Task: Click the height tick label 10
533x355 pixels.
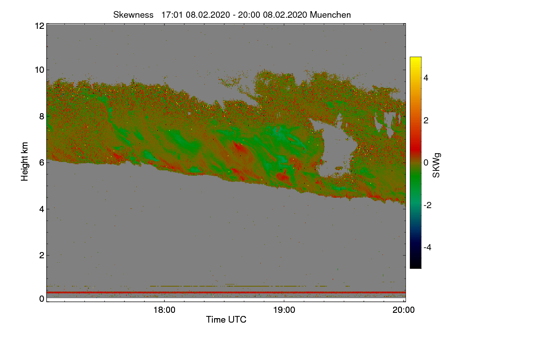Action: coord(39,70)
